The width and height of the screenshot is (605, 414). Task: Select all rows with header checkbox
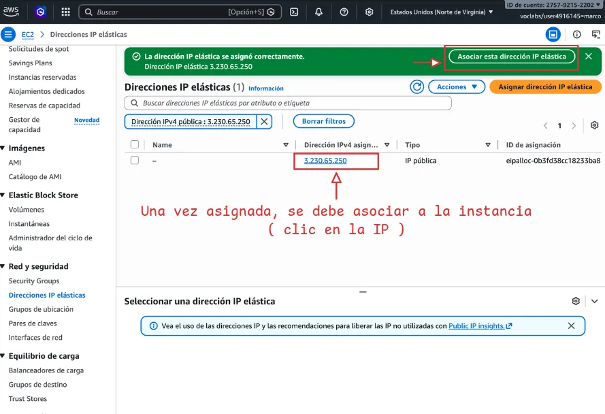135,144
